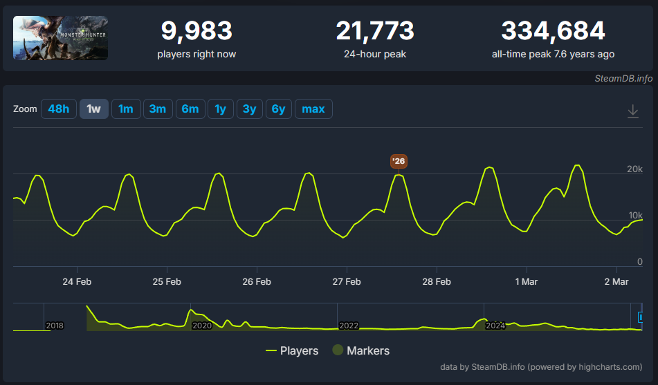Click the chart download menu icon
The width and height of the screenshot is (658, 385).
tap(632, 111)
